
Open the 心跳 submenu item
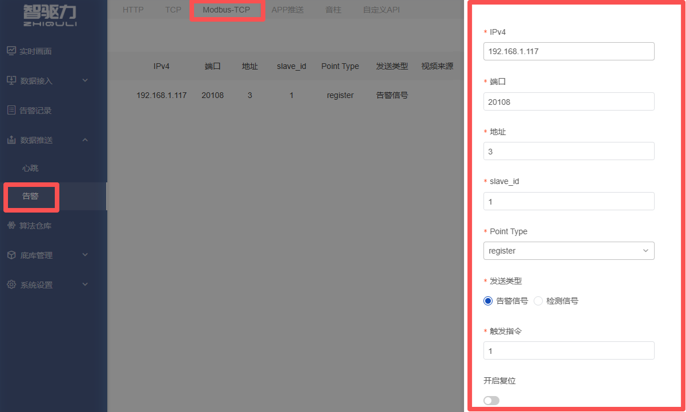[30, 168]
